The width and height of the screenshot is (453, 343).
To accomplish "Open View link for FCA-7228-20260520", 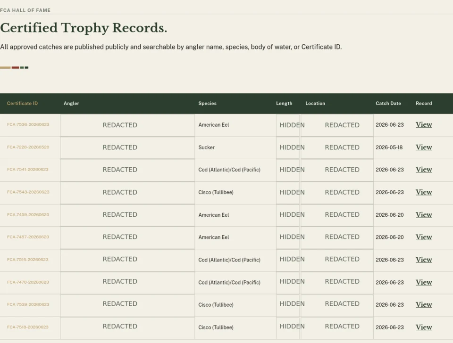I will (x=424, y=147).
